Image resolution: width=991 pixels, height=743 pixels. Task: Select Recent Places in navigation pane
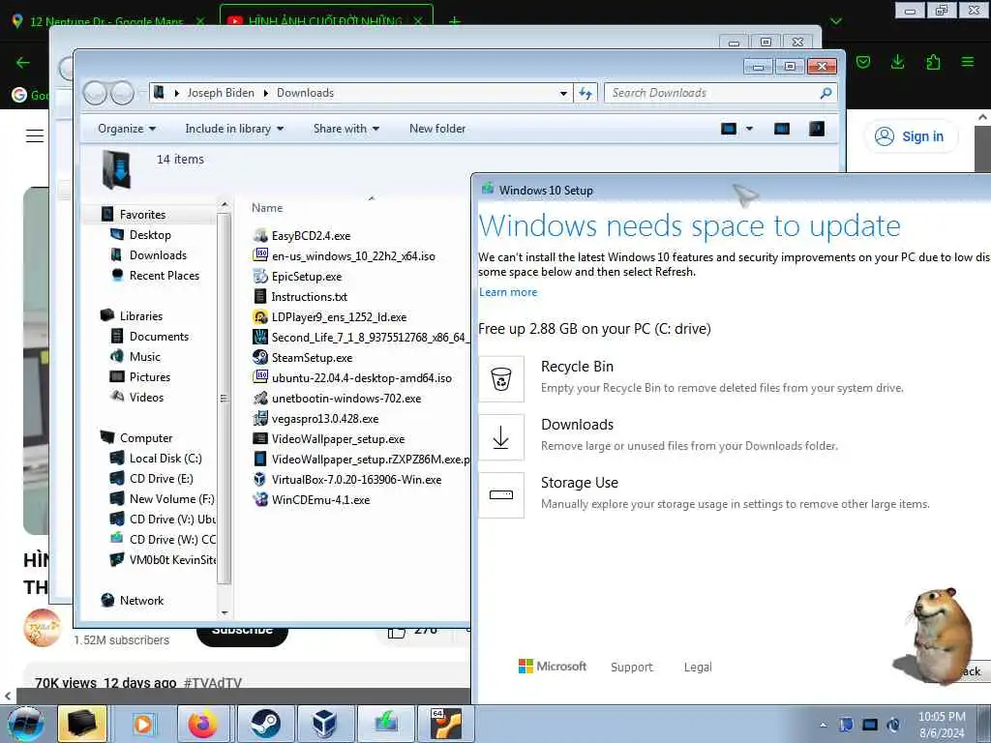(165, 276)
